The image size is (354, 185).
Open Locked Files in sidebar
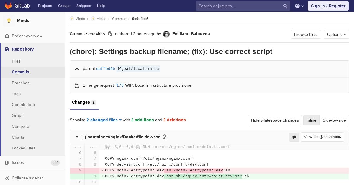(x=24, y=148)
